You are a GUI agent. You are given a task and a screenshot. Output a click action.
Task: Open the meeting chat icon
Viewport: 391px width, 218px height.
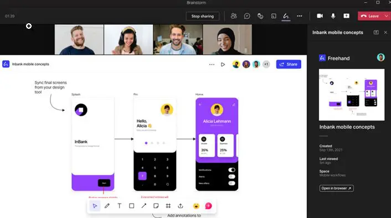coord(247,16)
